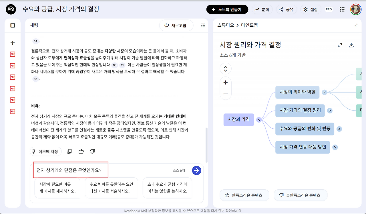Screen dimensions: 366x214
Task: Collapse the studio panel
Action: pyautogui.click(x=356, y=25)
